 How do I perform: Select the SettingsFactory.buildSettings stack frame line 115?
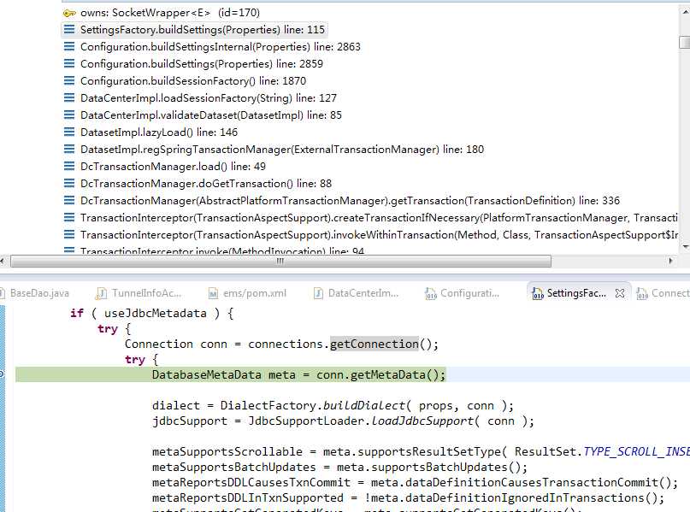click(x=203, y=29)
